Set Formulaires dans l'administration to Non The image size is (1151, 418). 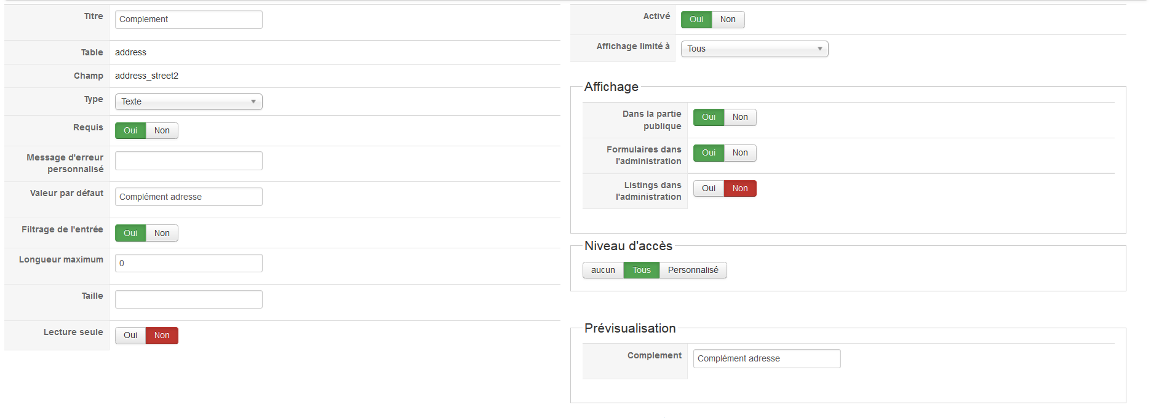pos(740,153)
